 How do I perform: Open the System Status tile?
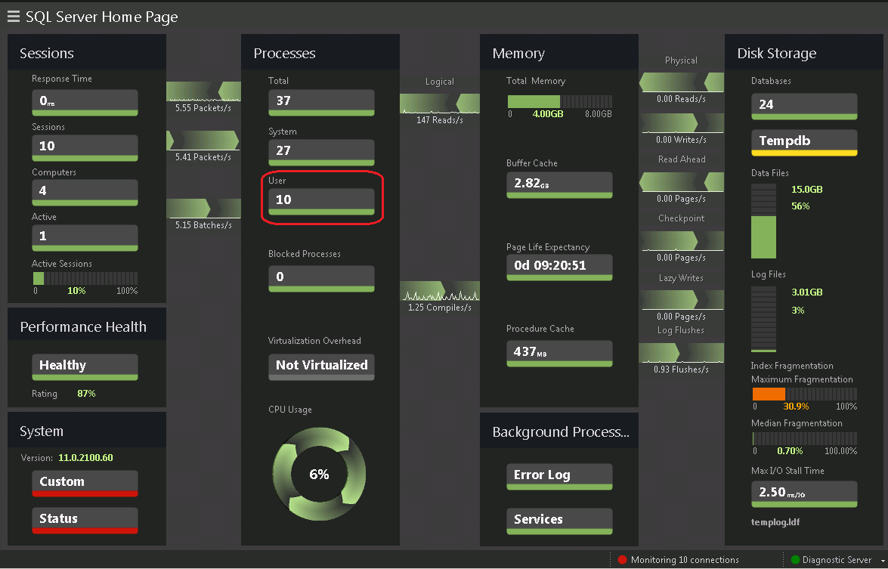[x=85, y=521]
